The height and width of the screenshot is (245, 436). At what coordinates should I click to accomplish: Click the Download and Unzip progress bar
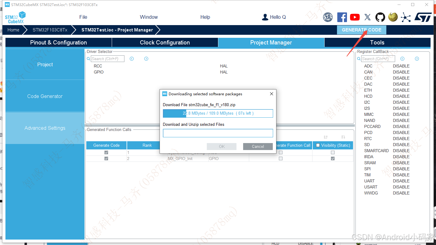pos(218,133)
